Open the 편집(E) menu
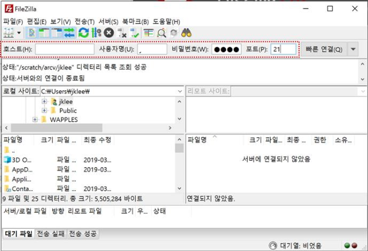 (37, 22)
